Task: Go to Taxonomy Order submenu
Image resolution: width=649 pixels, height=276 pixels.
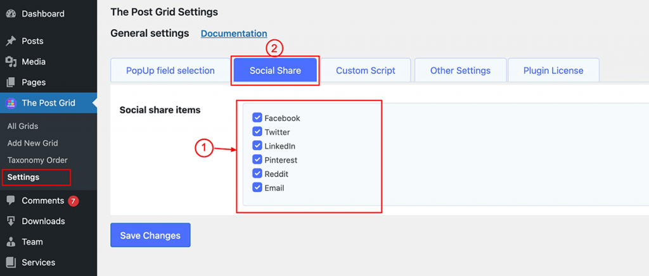Action: click(x=37, y=160)
